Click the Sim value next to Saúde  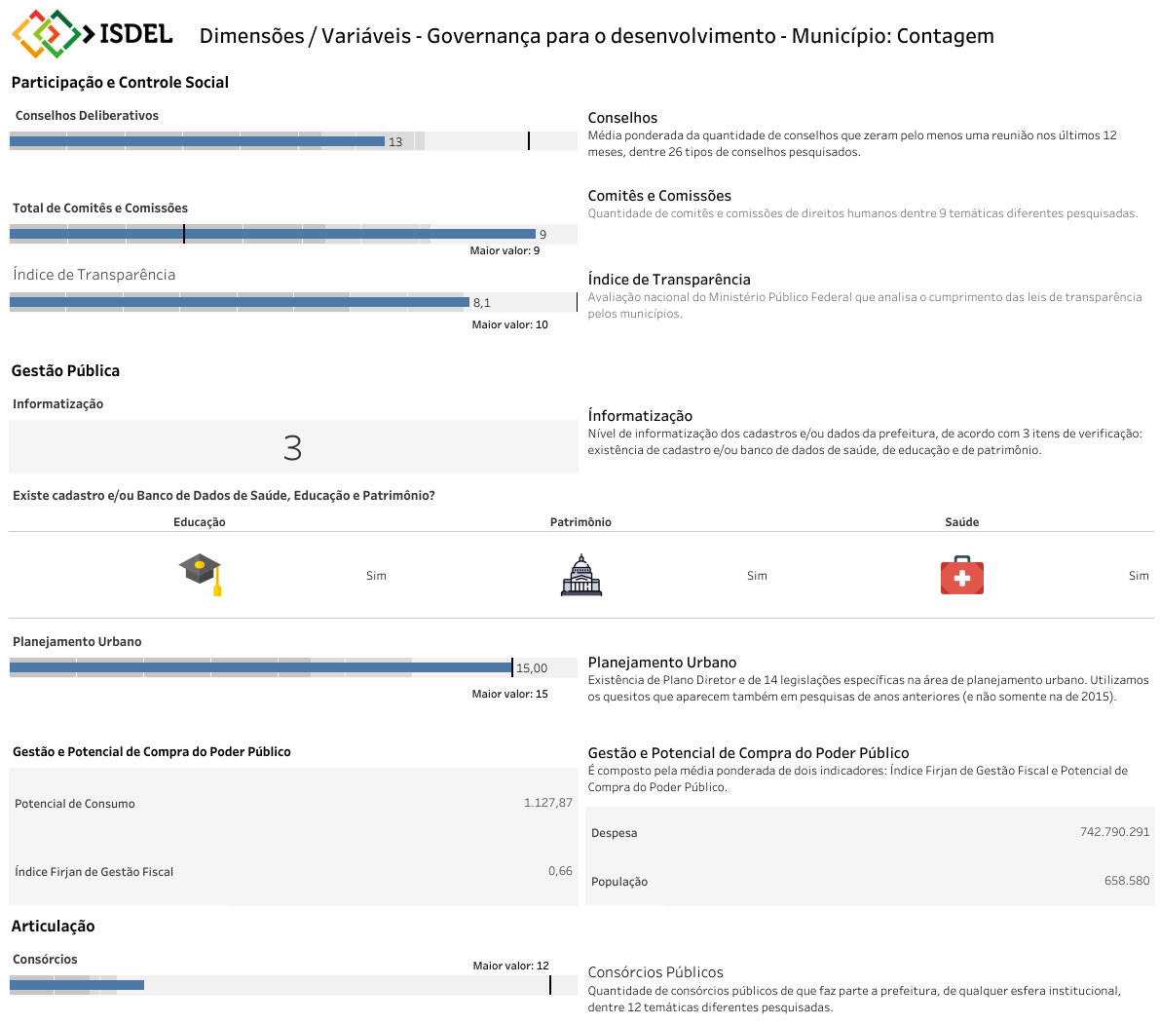point(1138,576)
